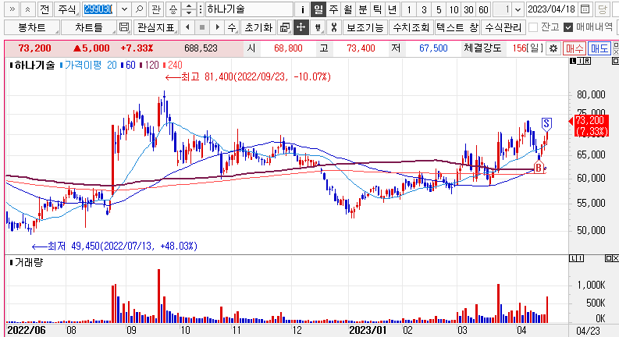Click the magnifier stock search icon
Viewport: 619px width, 337px height.
139,9
